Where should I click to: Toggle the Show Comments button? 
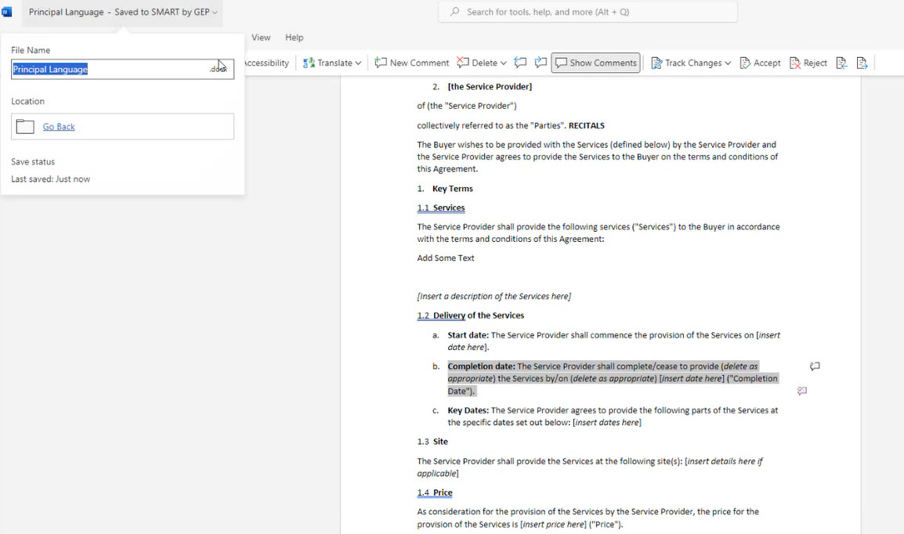click(595, 63)
